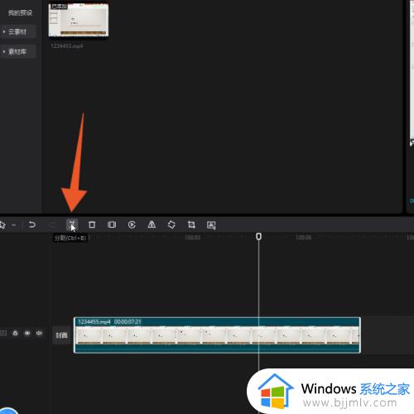Click the undo arrow in timeline toolbar
Image resolution: width=414 pixels, height=414 pixels.
pyautogui.click(x=32, y=224)
